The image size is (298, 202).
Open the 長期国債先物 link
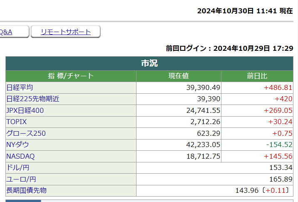pyautogui.click(x=26, y=190)
